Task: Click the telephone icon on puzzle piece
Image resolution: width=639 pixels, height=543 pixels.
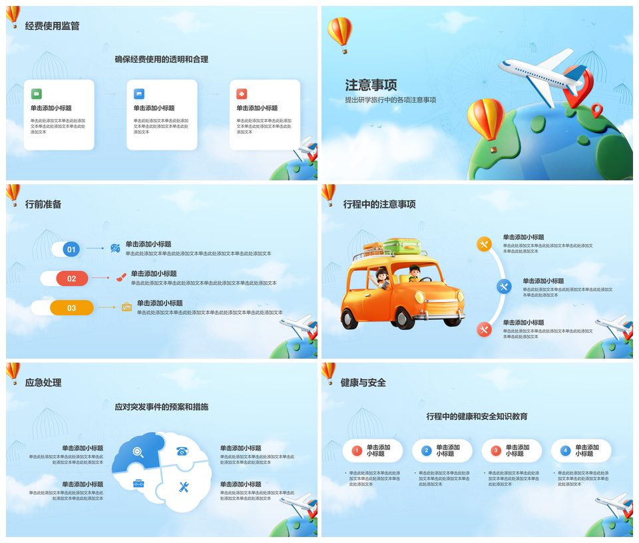Action: tap(182, 451)
